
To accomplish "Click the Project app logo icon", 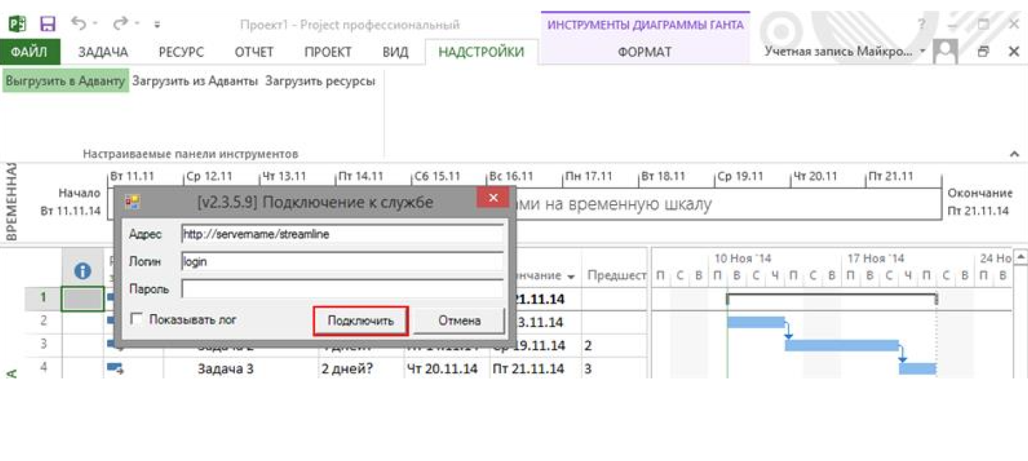I will coord(18,24).
